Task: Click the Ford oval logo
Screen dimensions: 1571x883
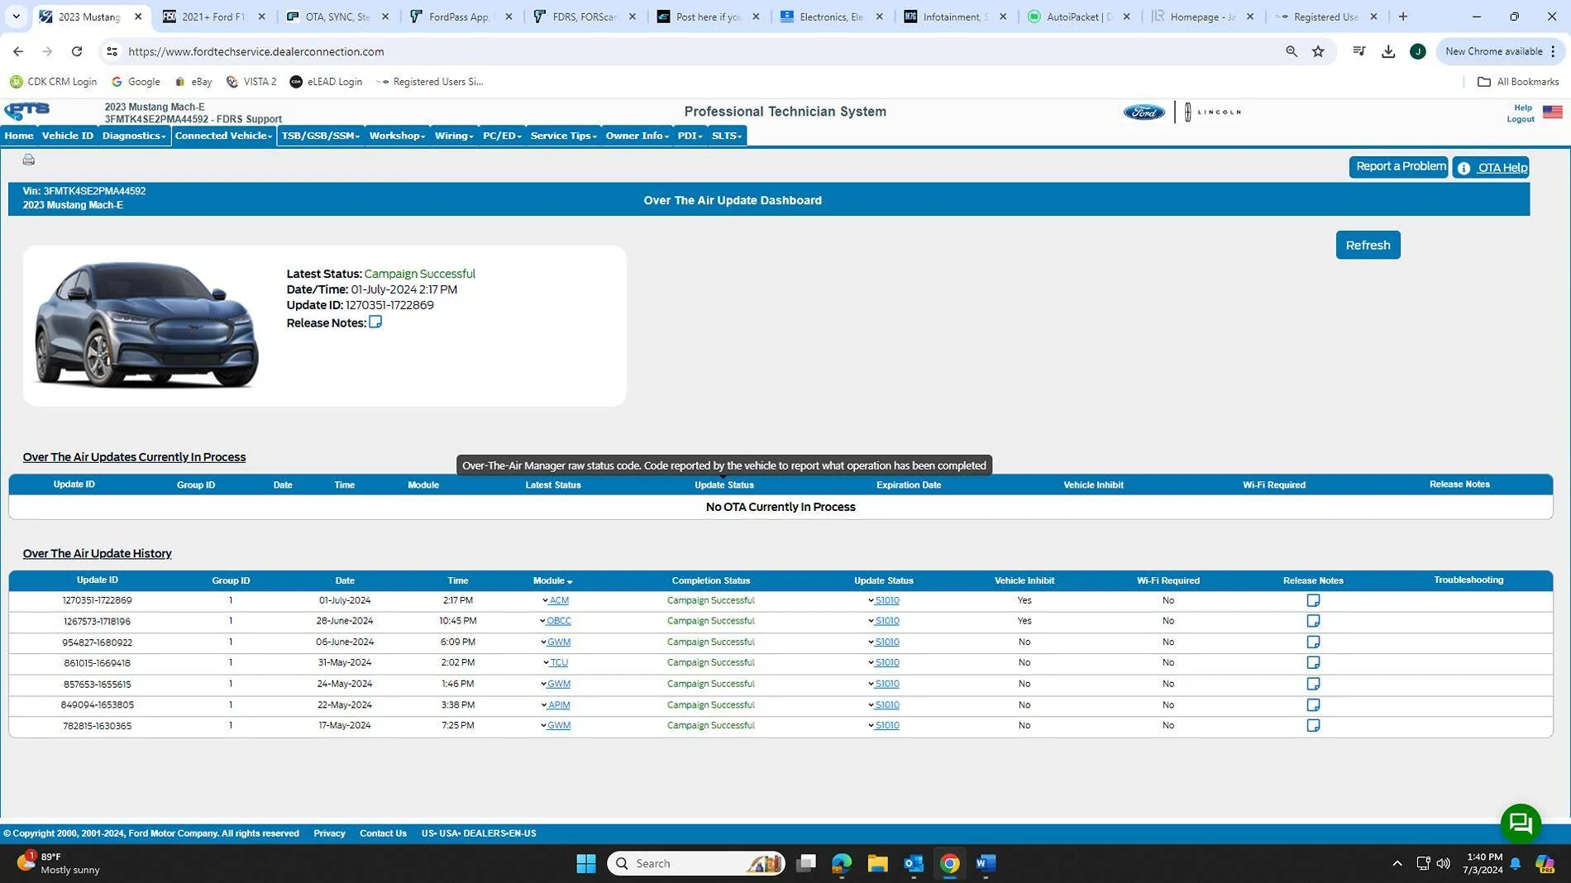Action: [x=1144, y=112]
